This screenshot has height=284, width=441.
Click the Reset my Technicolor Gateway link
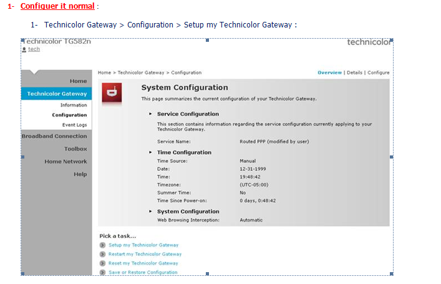pyautogui.click(x=143, y=263)
